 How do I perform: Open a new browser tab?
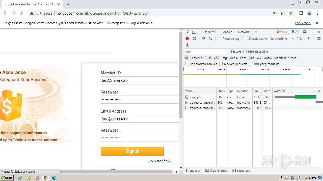[x=68, y=4]
